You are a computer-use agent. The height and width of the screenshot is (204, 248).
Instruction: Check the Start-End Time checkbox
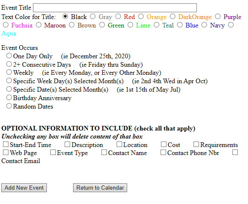(x=5, y=144)
